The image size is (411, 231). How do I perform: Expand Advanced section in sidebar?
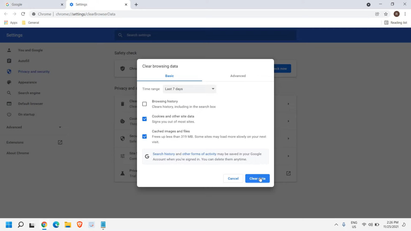click(34, 127)
